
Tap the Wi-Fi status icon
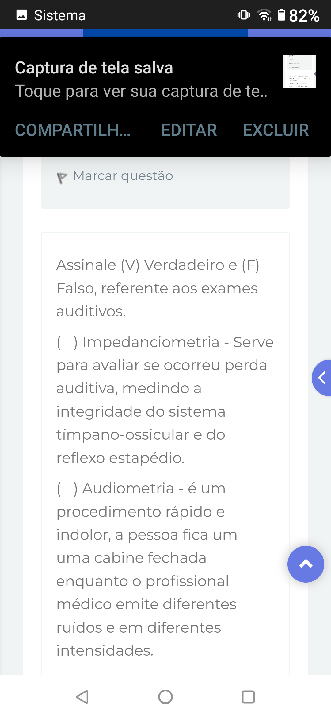tap(265, 15)
